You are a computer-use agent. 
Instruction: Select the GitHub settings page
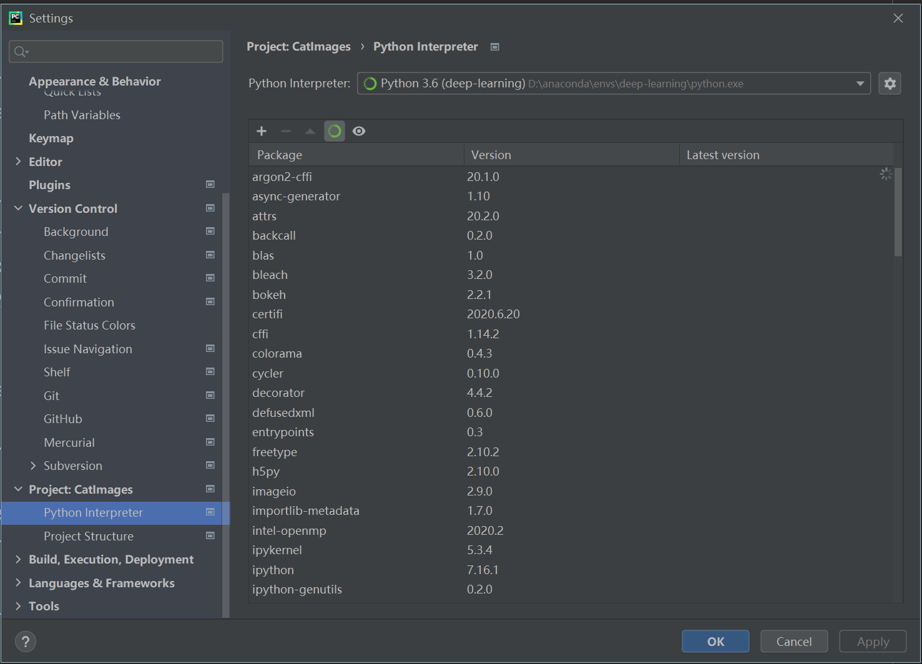coord(63,419)
